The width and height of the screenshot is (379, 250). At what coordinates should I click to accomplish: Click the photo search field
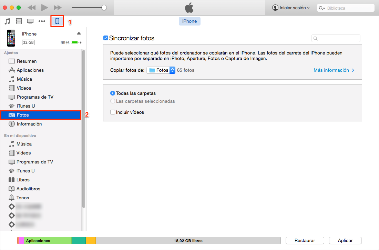pyautogui.click(x=336, y=38)
